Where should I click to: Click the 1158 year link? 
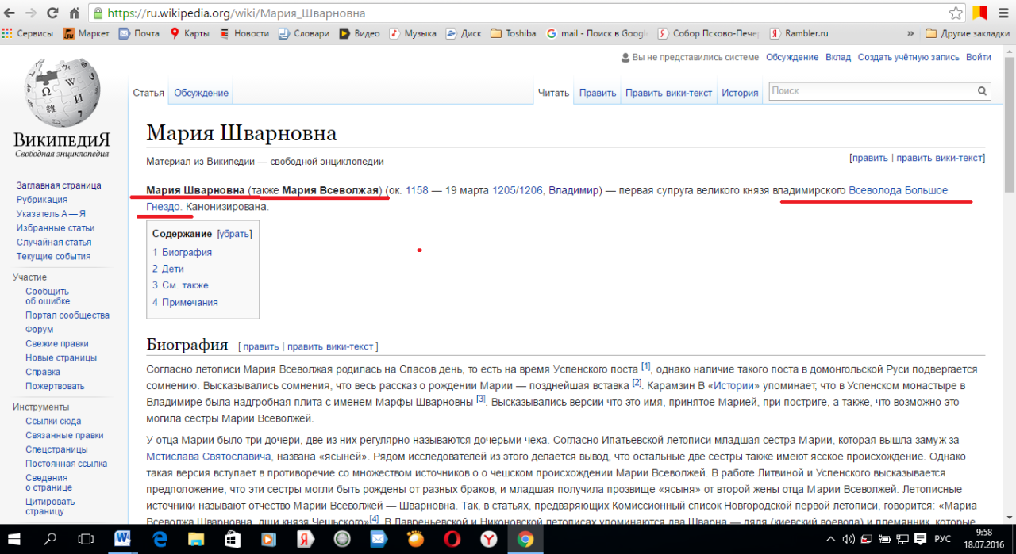417,191
